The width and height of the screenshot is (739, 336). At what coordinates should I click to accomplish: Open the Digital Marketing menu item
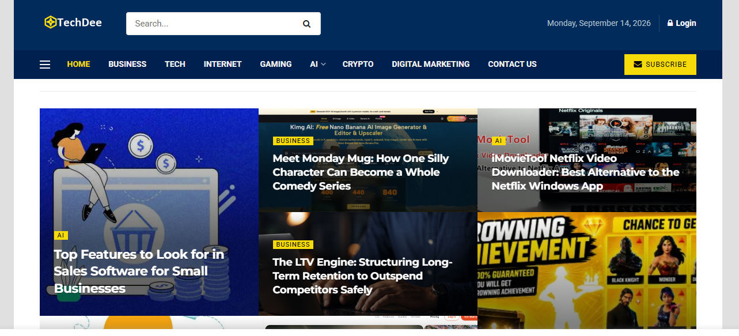(x=431, y=64)
